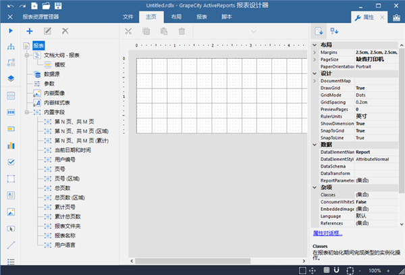Image resolution: width=405 pixels, height=275 pixels.
Task: Click the preview play icon in left sidebar
Action: tap(11, 30)
